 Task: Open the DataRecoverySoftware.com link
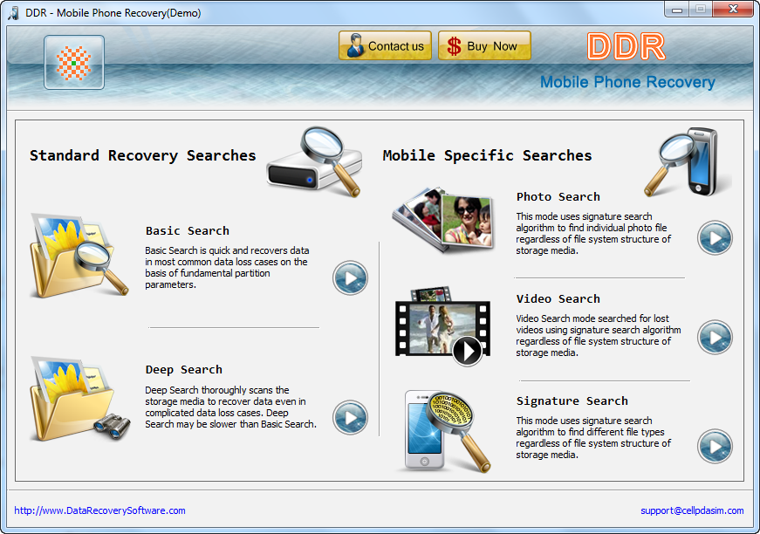tap(99, 510)
